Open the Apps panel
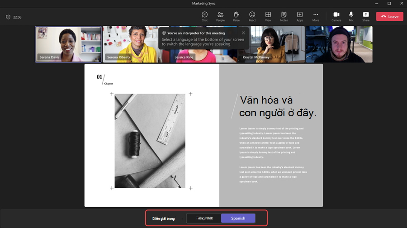This screenshot has width=407, height=228. 300,16
